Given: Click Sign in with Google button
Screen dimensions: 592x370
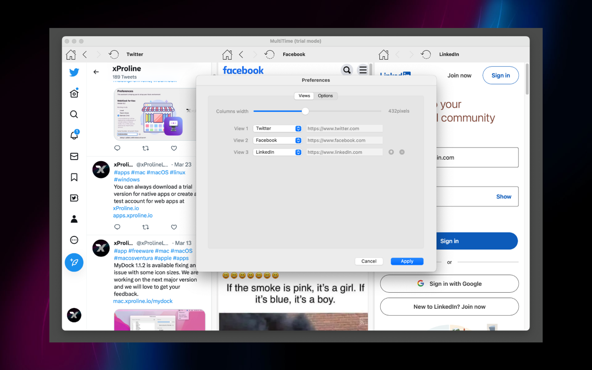Looking at the screenshot, I should (x=449, y=284).
